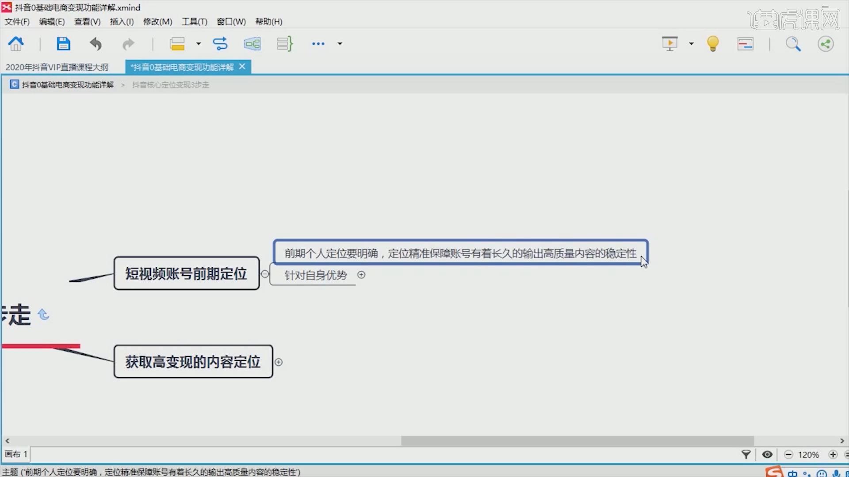Select topic 短视频账号前期定位

pos(186,273)
